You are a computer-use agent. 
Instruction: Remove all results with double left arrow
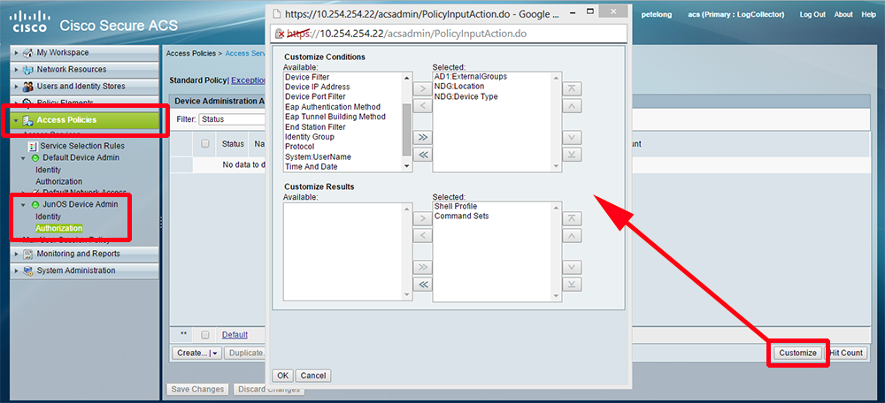(422, 284)
